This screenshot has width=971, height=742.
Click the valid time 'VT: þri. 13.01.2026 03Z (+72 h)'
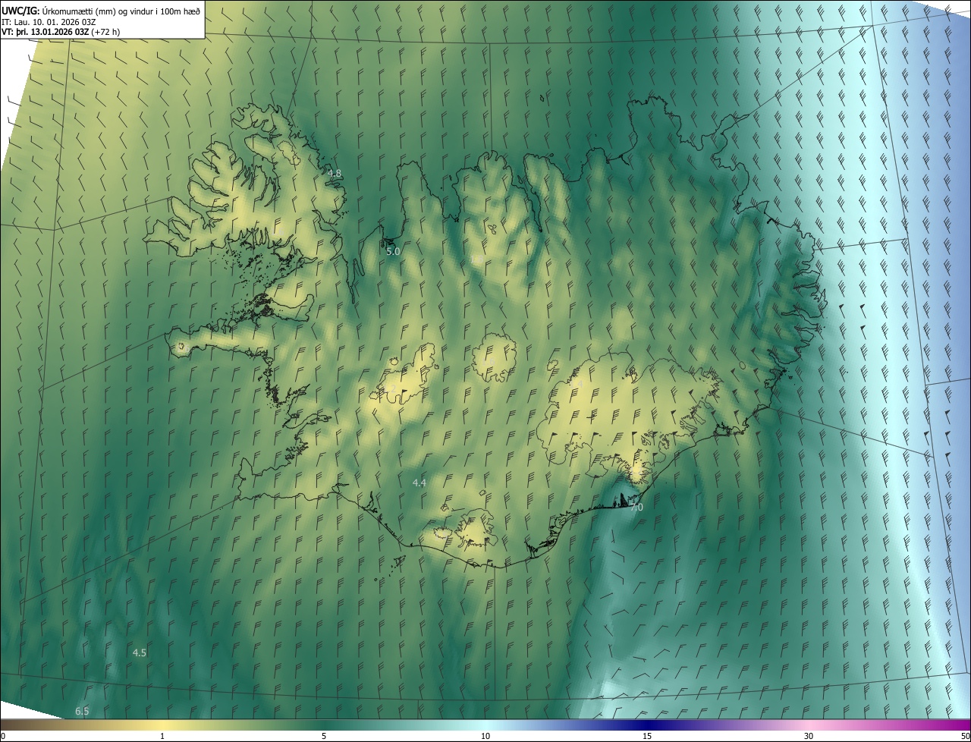(x=61, y=32)
